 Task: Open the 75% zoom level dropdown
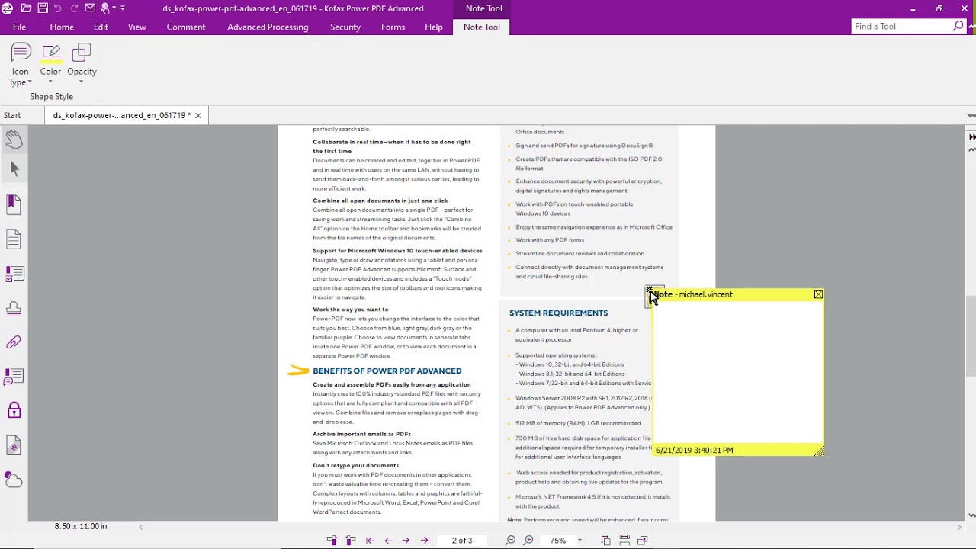pyautogui.click(x=579, y=541)
